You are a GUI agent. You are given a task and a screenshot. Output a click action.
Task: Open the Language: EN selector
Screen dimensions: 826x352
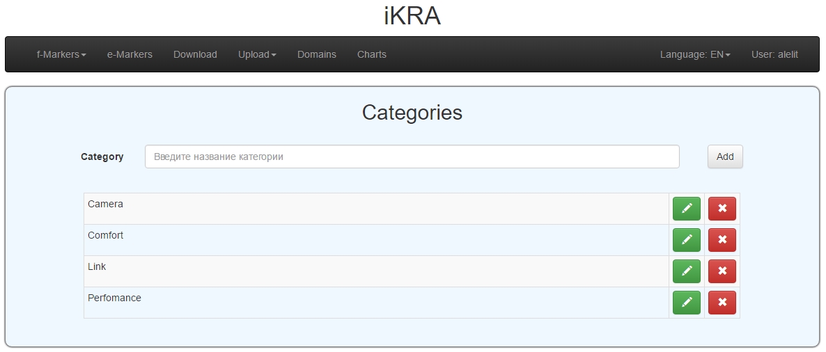click(695, 54)
